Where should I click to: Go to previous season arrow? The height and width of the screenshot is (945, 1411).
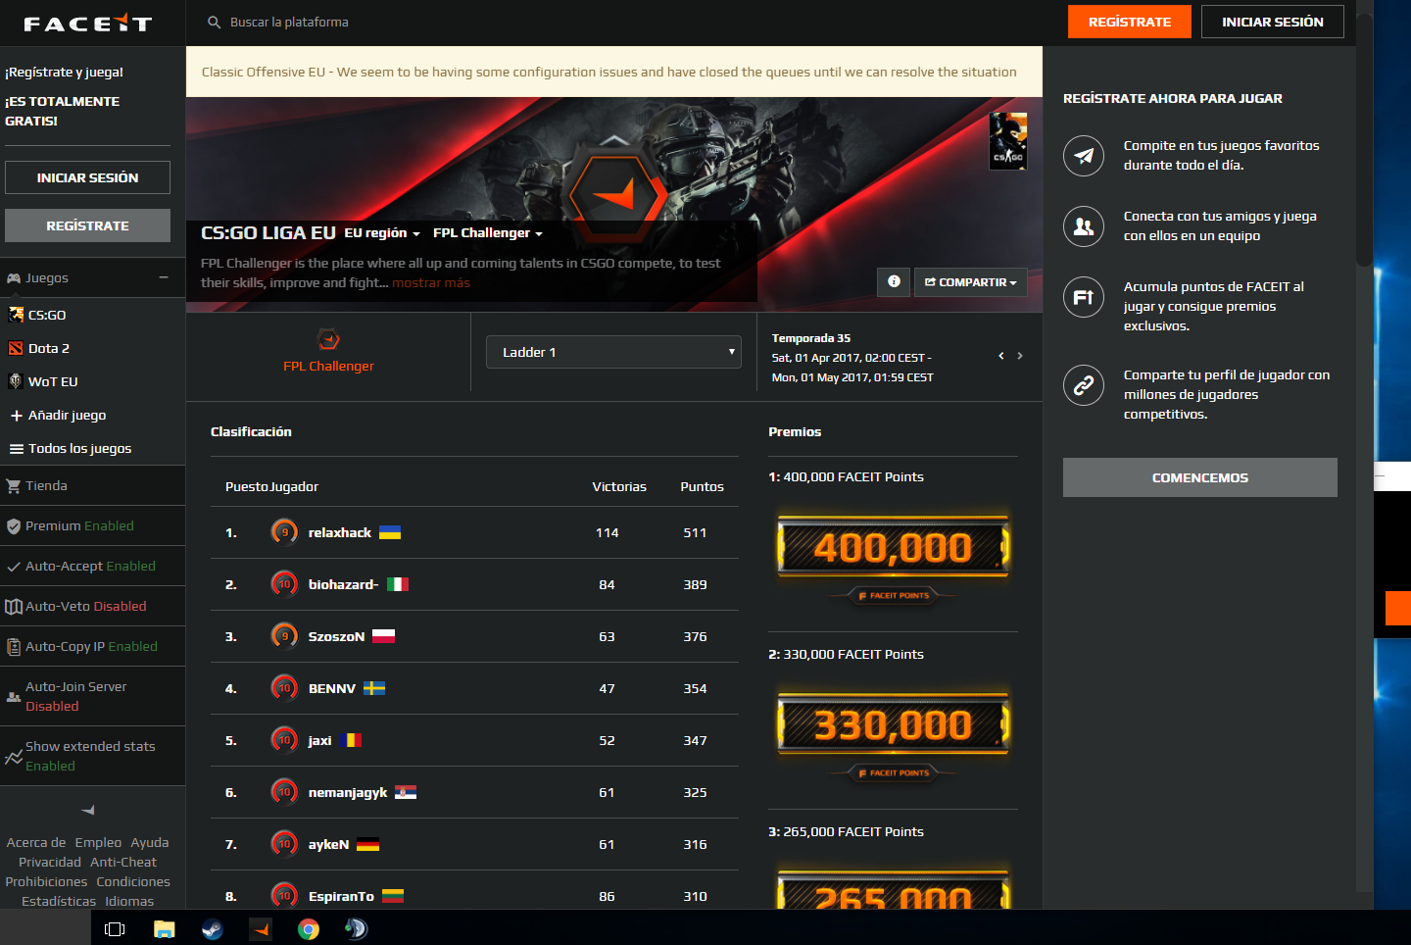(1000, 356)
